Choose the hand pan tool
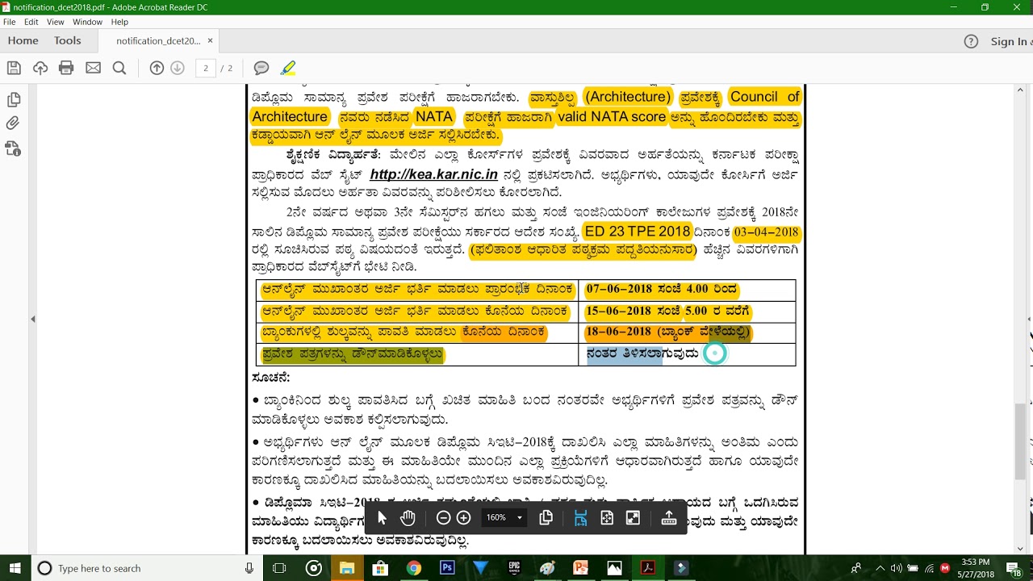The width and height of the screenshot is (1033, 581). [408, 518]
